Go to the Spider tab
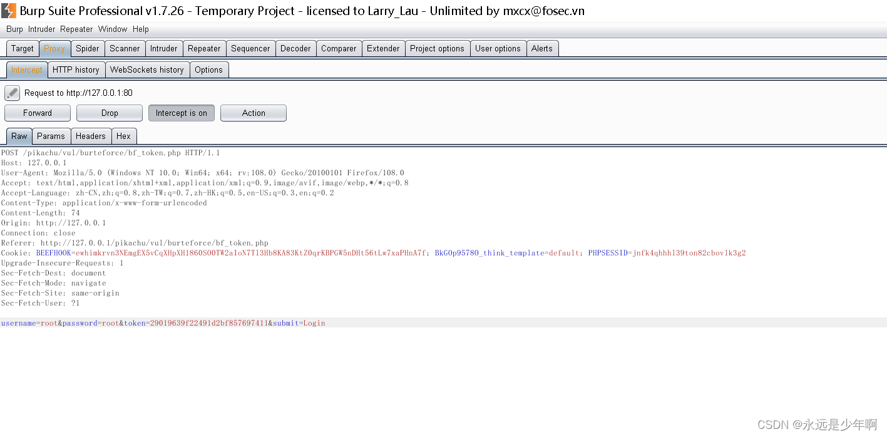The height and width of the screenshot is (437, 887). (x=88, y=48)
